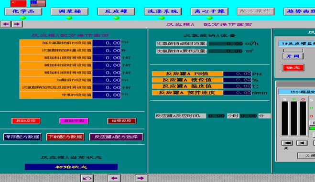Open 反应罐A配方选择 recipe selector
The width and height of the screenshot is (315, 182).
116,137
